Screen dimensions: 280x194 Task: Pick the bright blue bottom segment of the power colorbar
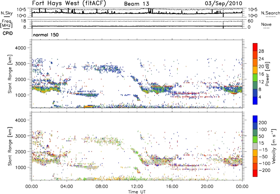point(255,101)
